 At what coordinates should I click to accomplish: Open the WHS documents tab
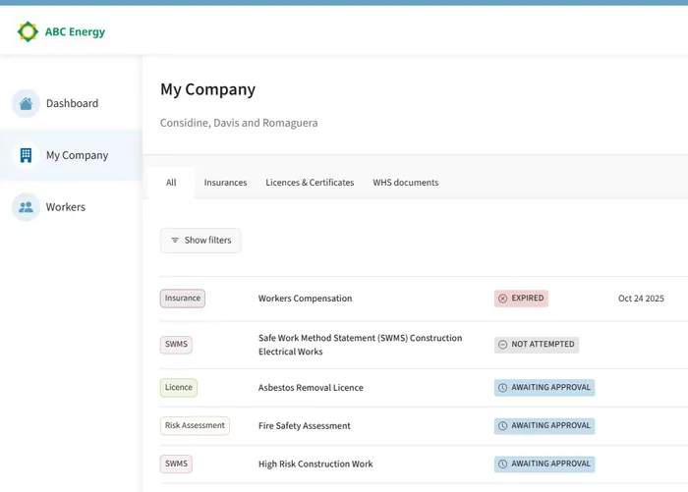(405, 183)
